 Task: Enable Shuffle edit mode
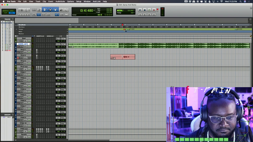[x=6, y=11]
